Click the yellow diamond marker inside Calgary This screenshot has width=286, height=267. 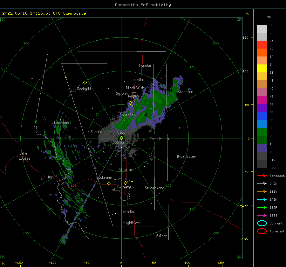[x=126, y=183]
